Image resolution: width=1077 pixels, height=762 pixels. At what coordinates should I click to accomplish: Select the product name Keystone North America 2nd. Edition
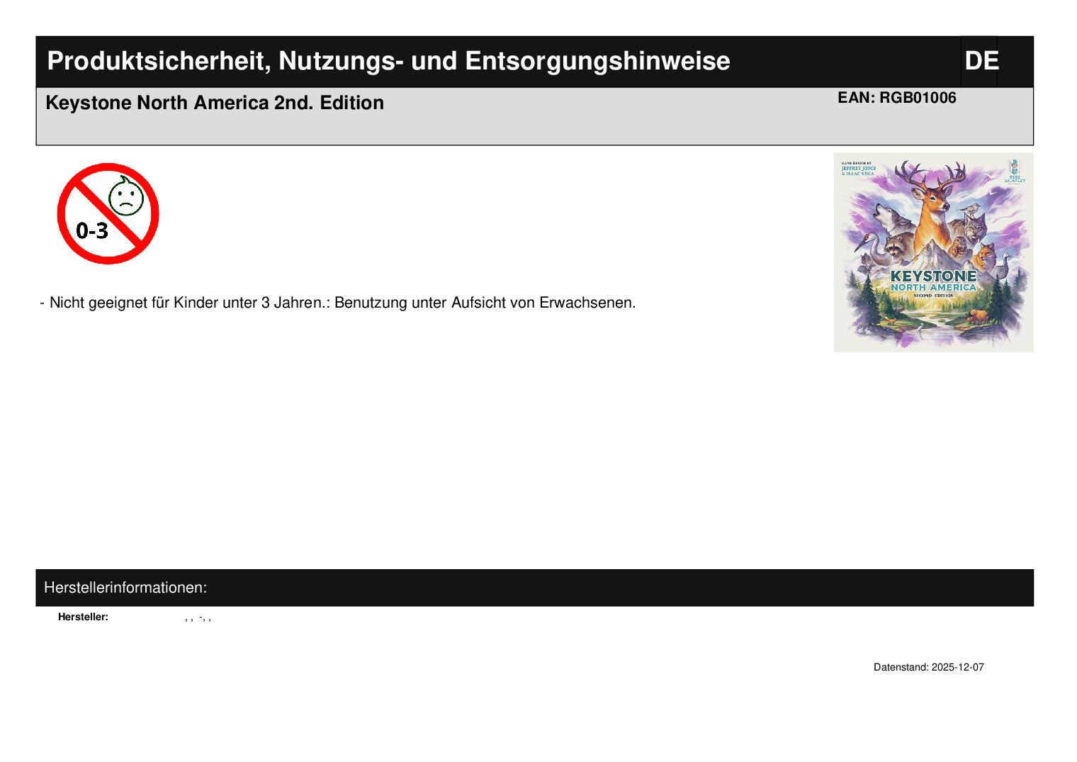[215, 103]
